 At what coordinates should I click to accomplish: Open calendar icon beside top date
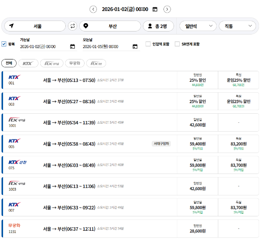pos(155,9)
